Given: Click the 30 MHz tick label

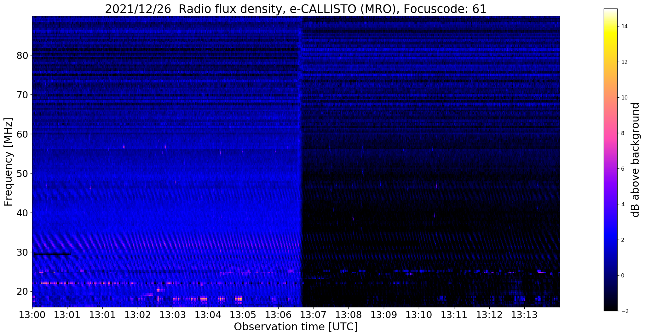Looking at the screenshot, I should pos(22,252).
